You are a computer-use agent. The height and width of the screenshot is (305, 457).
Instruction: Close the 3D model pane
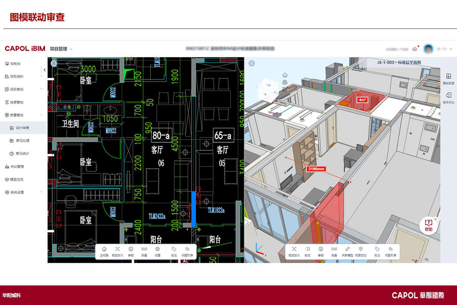pyautogui.click(x=252, y=63)
